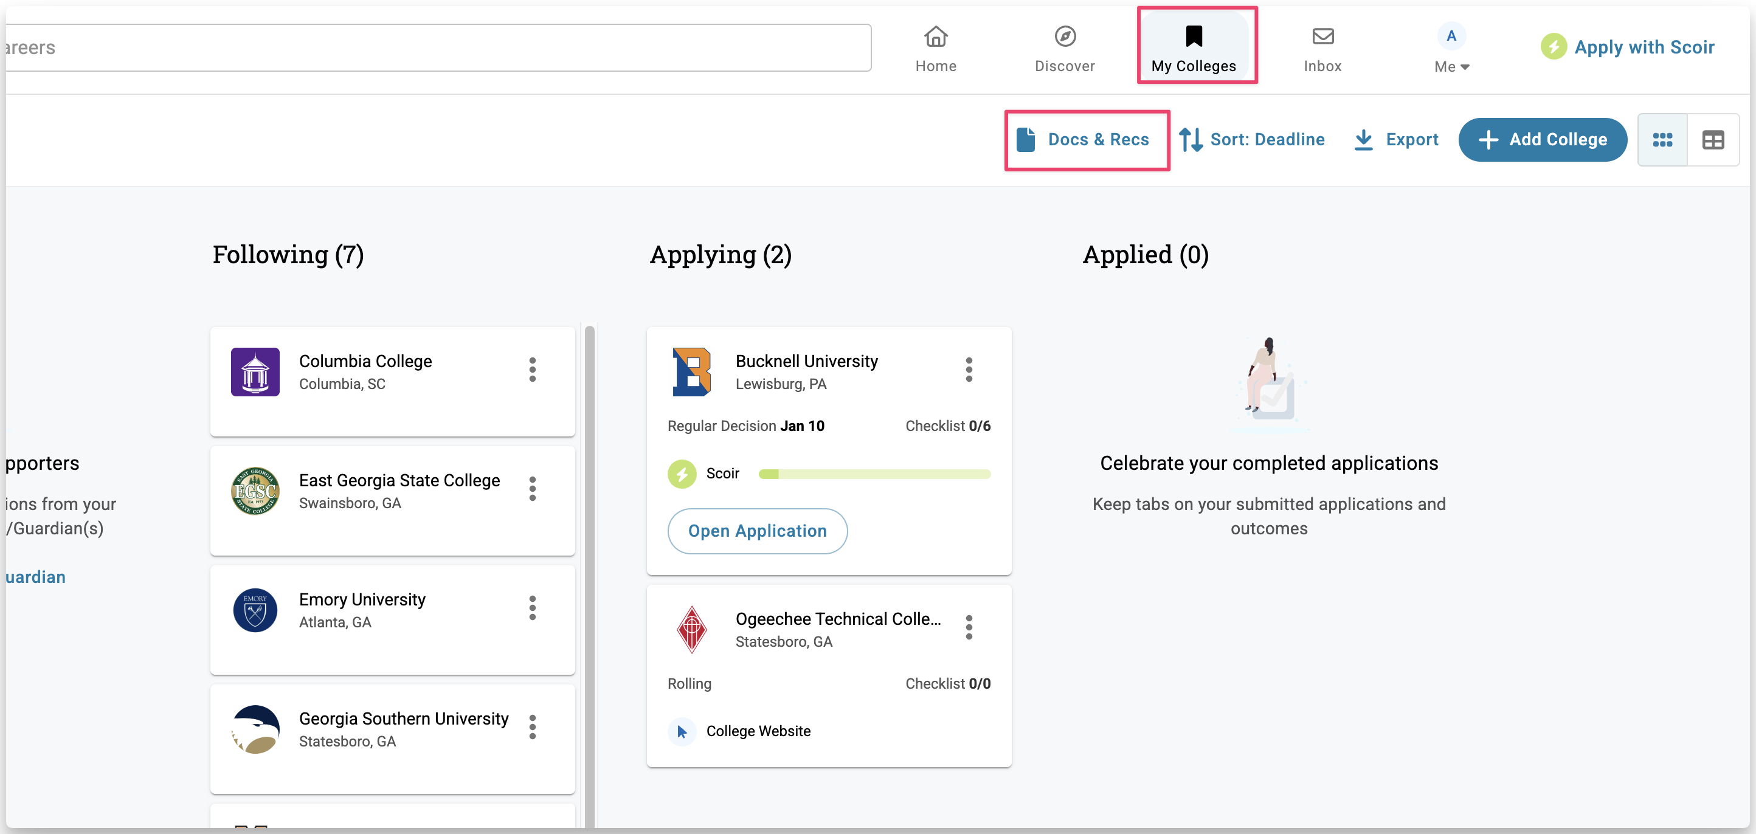Viewport: 1756px width, 834px height.
Task: Open Georgia Southern University options menu
Action: [533, 727]
